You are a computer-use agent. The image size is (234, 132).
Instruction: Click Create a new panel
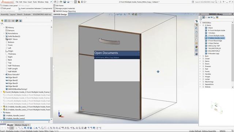coord(9,5)
